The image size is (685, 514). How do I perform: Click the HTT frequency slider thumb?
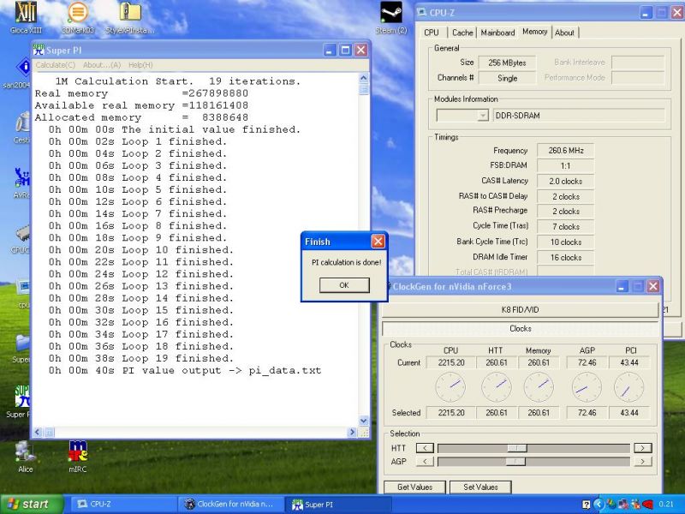(x=516, y=448)
